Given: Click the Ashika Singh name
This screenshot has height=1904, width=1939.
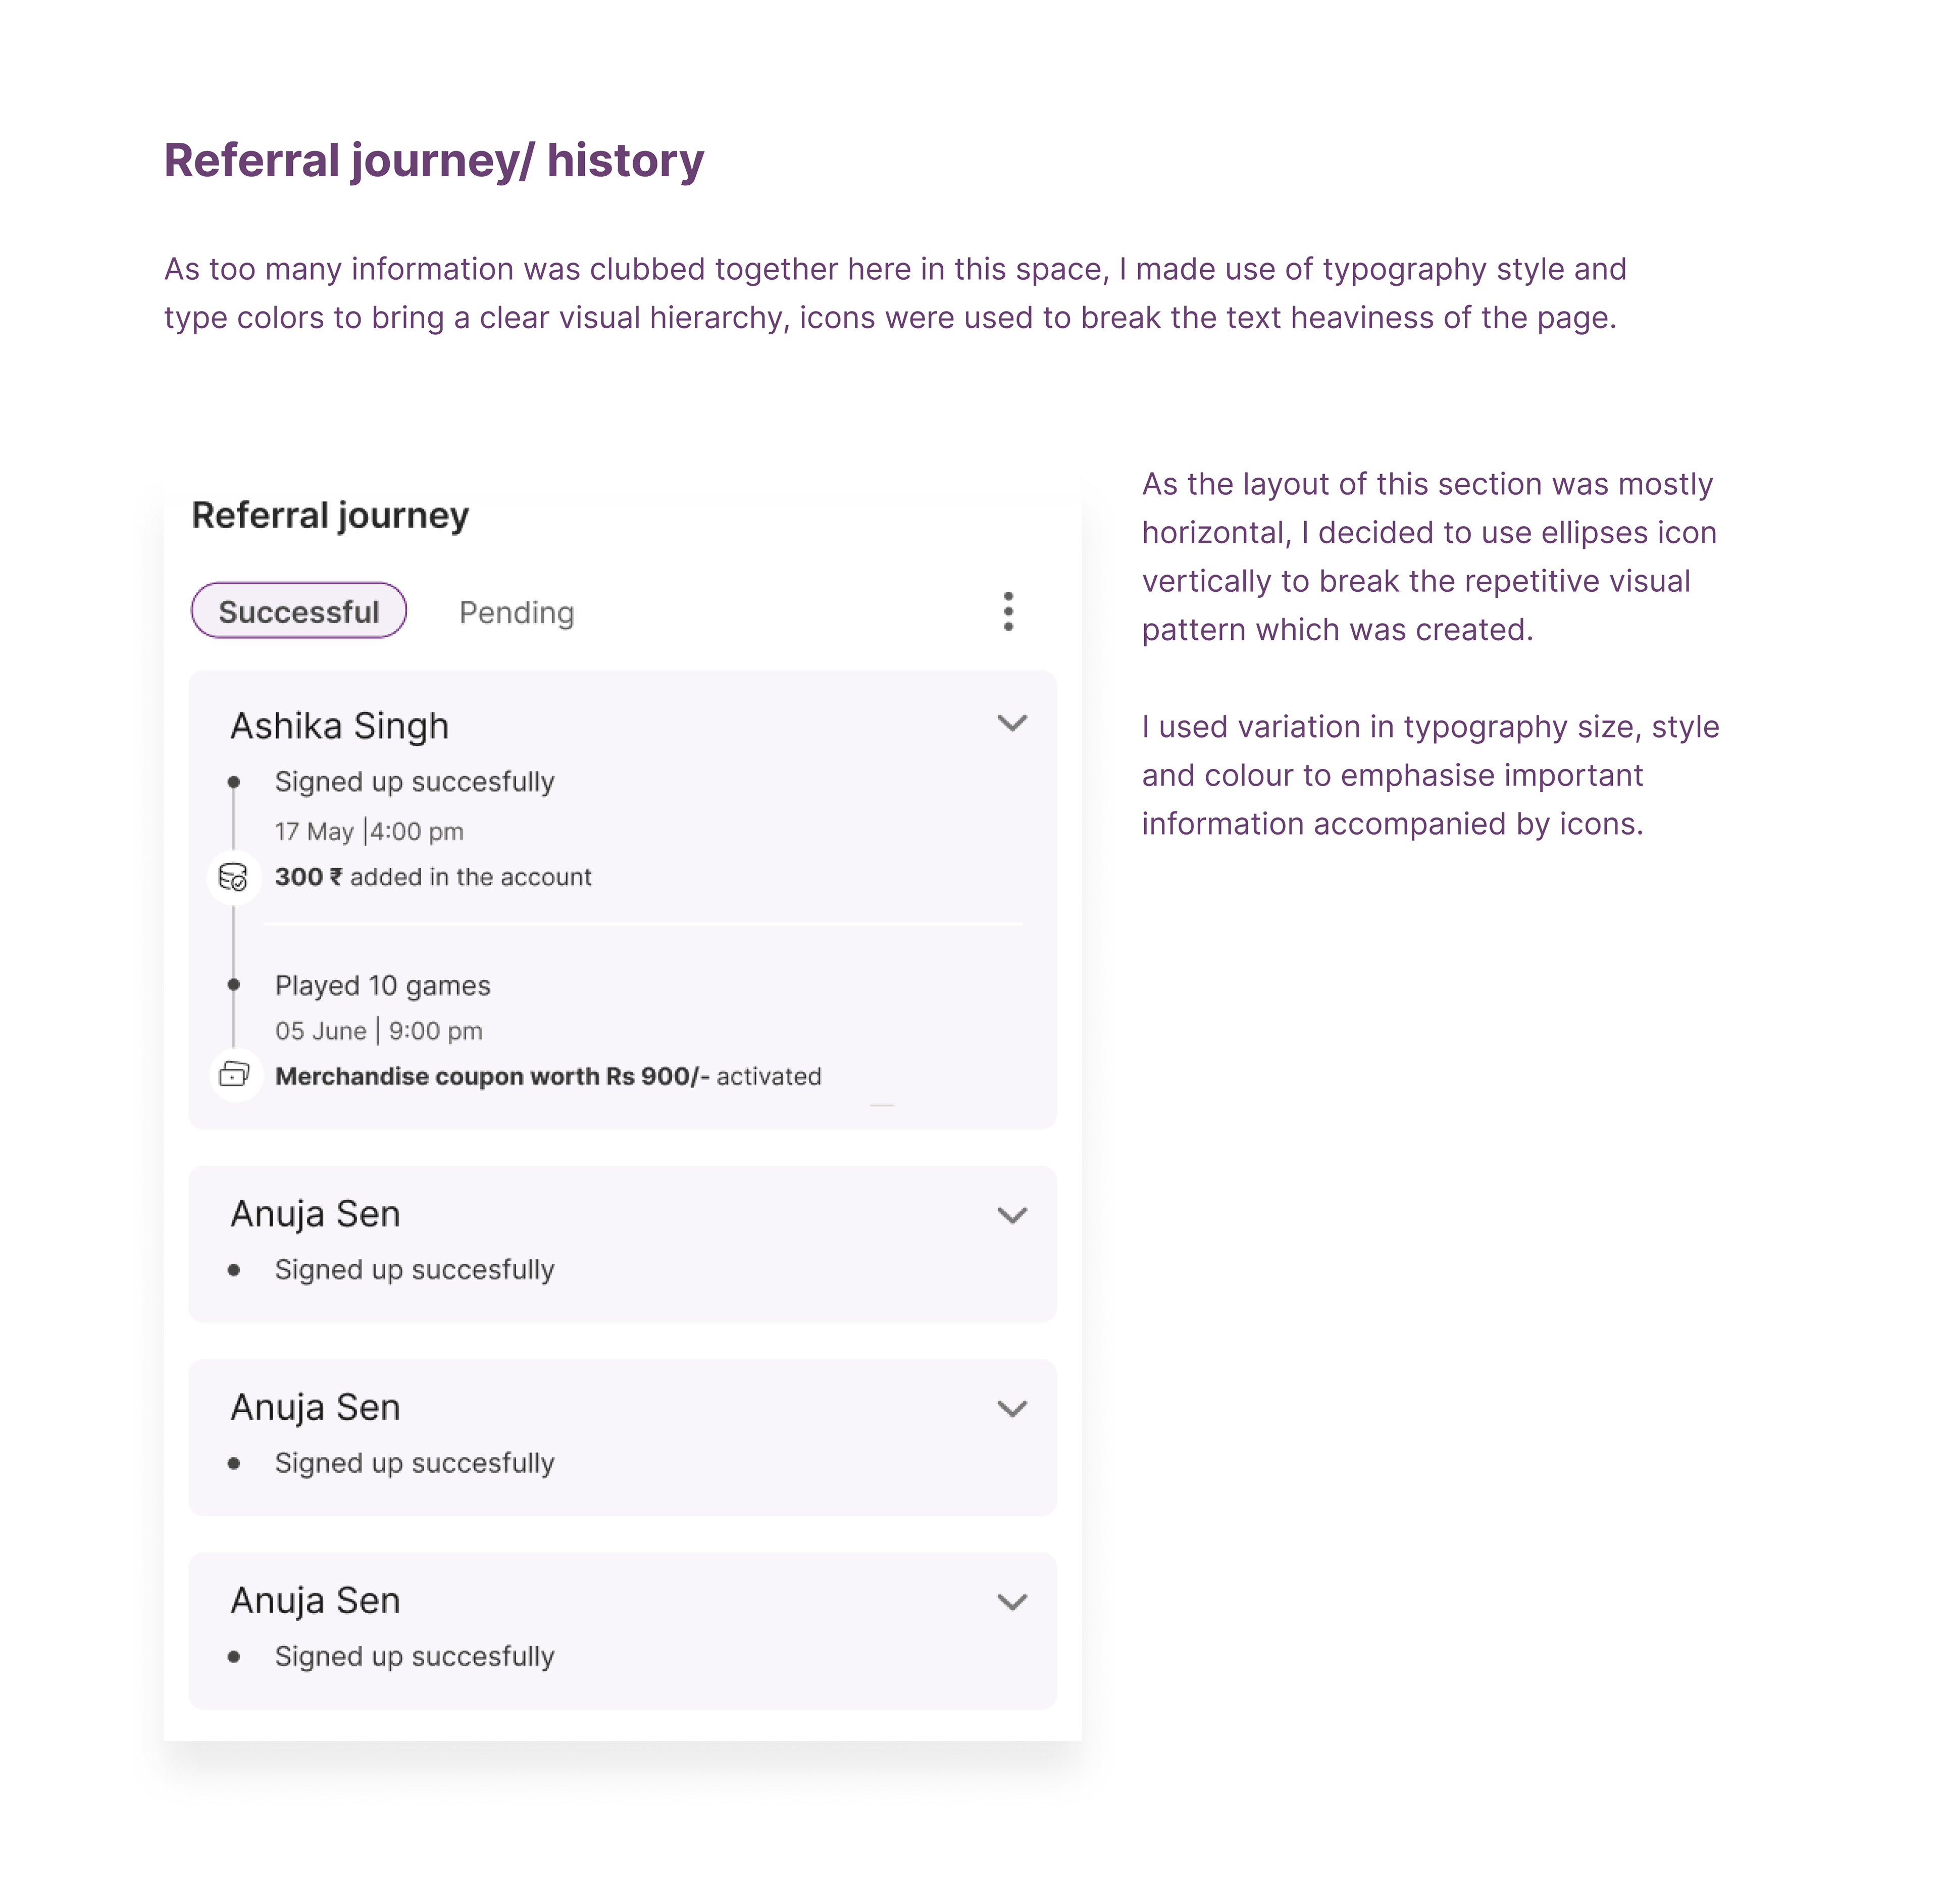Looking at the screenshot, I should click(x=339, y=726).
